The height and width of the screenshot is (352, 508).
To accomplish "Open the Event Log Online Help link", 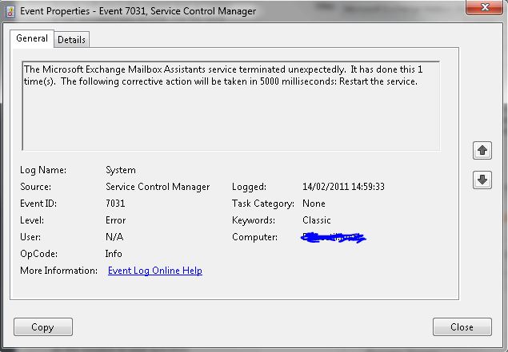I will (x=155, y=271).
